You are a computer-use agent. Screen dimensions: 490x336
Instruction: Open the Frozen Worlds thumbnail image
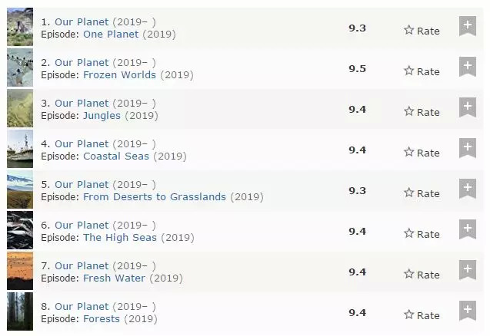(20, 68)
